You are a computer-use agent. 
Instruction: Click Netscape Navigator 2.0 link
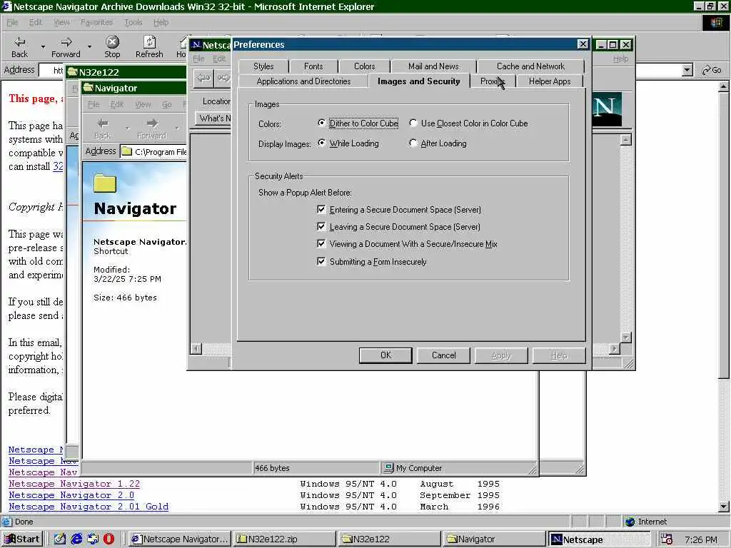tap(71, 495)
